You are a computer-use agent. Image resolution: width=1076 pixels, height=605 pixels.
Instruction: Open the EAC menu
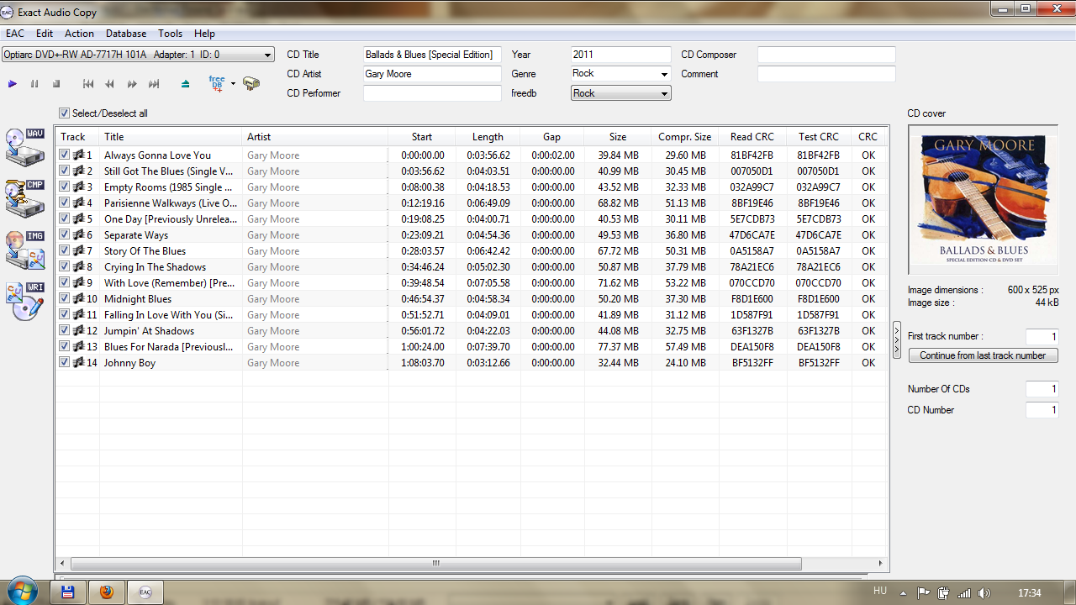(x=15, y=34)
